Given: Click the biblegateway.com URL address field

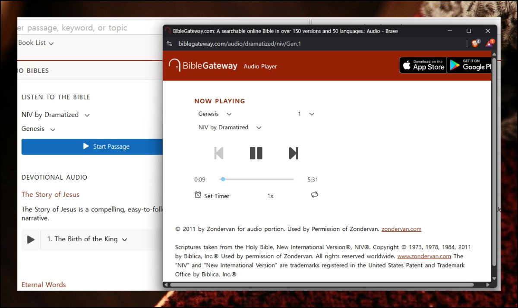Looking at the screenshot, I should [240, 44].
